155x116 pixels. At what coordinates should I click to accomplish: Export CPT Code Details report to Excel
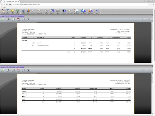coord(13,20)
